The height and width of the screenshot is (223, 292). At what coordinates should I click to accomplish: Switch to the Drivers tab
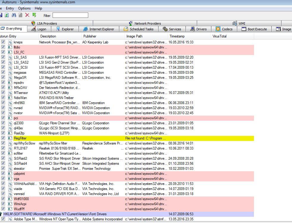pos(198,29)
